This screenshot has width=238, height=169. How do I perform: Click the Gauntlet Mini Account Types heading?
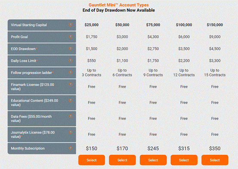[x=119, y=5]
